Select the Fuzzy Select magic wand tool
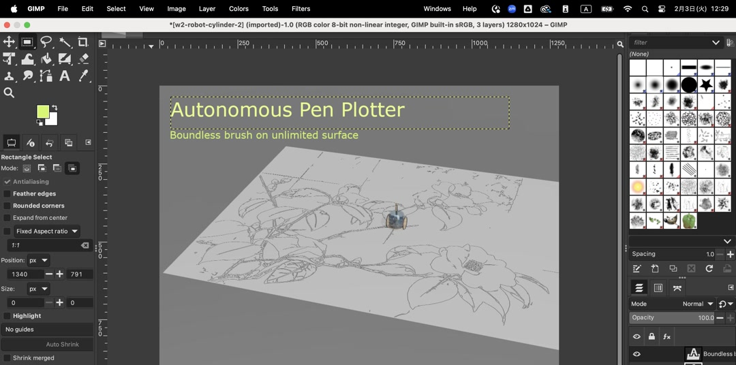736x365 pixels. tap(65, 42)
